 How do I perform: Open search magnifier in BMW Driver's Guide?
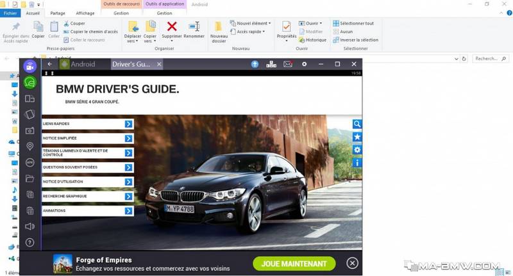pyautogui.click(x=357, y=124)
